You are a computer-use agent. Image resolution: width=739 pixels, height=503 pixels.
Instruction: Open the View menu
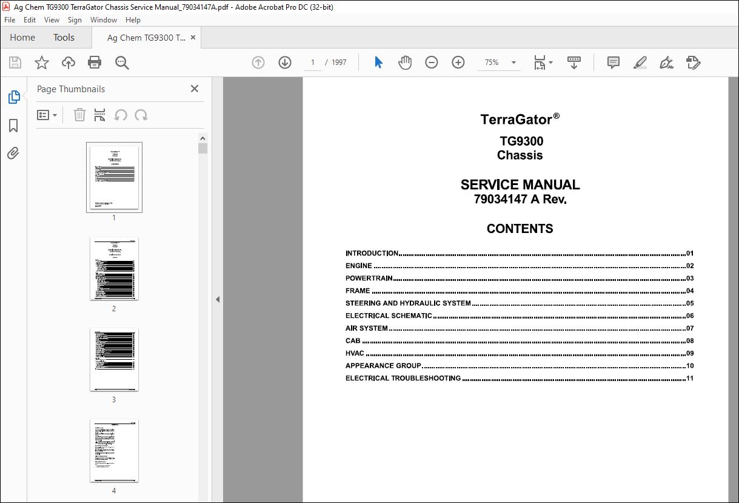point(52,20)
